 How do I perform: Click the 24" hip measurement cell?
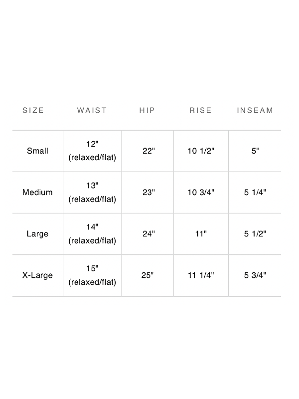pyautogui.click(x=149, y=234)
